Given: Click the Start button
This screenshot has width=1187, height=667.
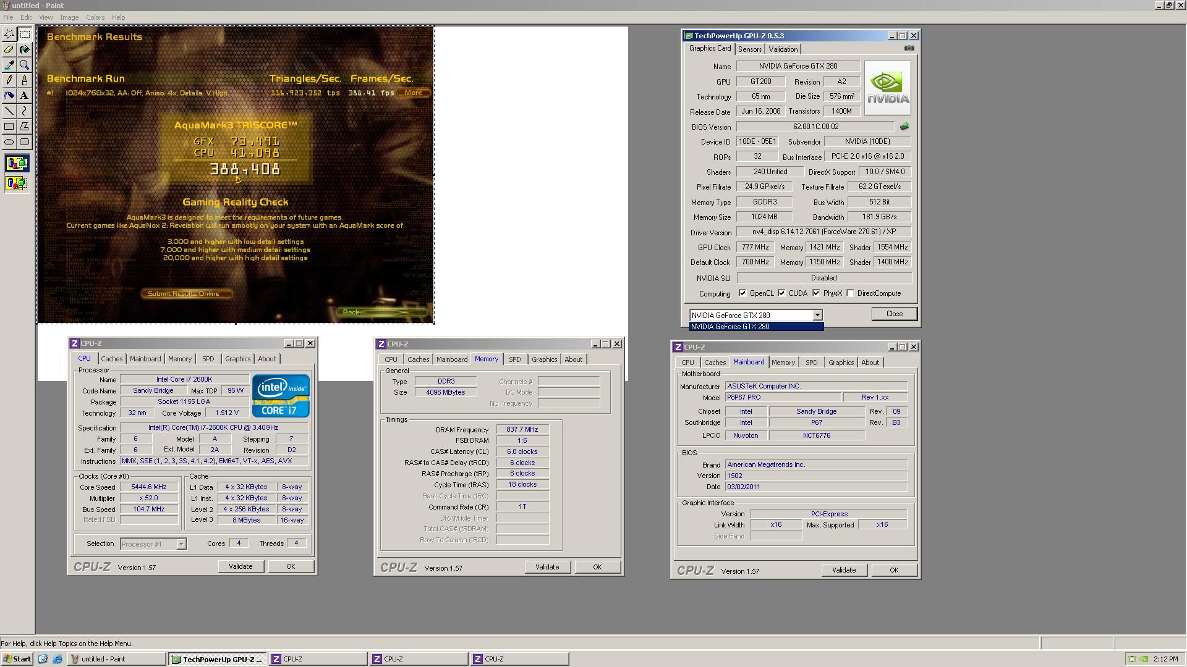Looking at the screenshot, I should (x=17, y=659).
